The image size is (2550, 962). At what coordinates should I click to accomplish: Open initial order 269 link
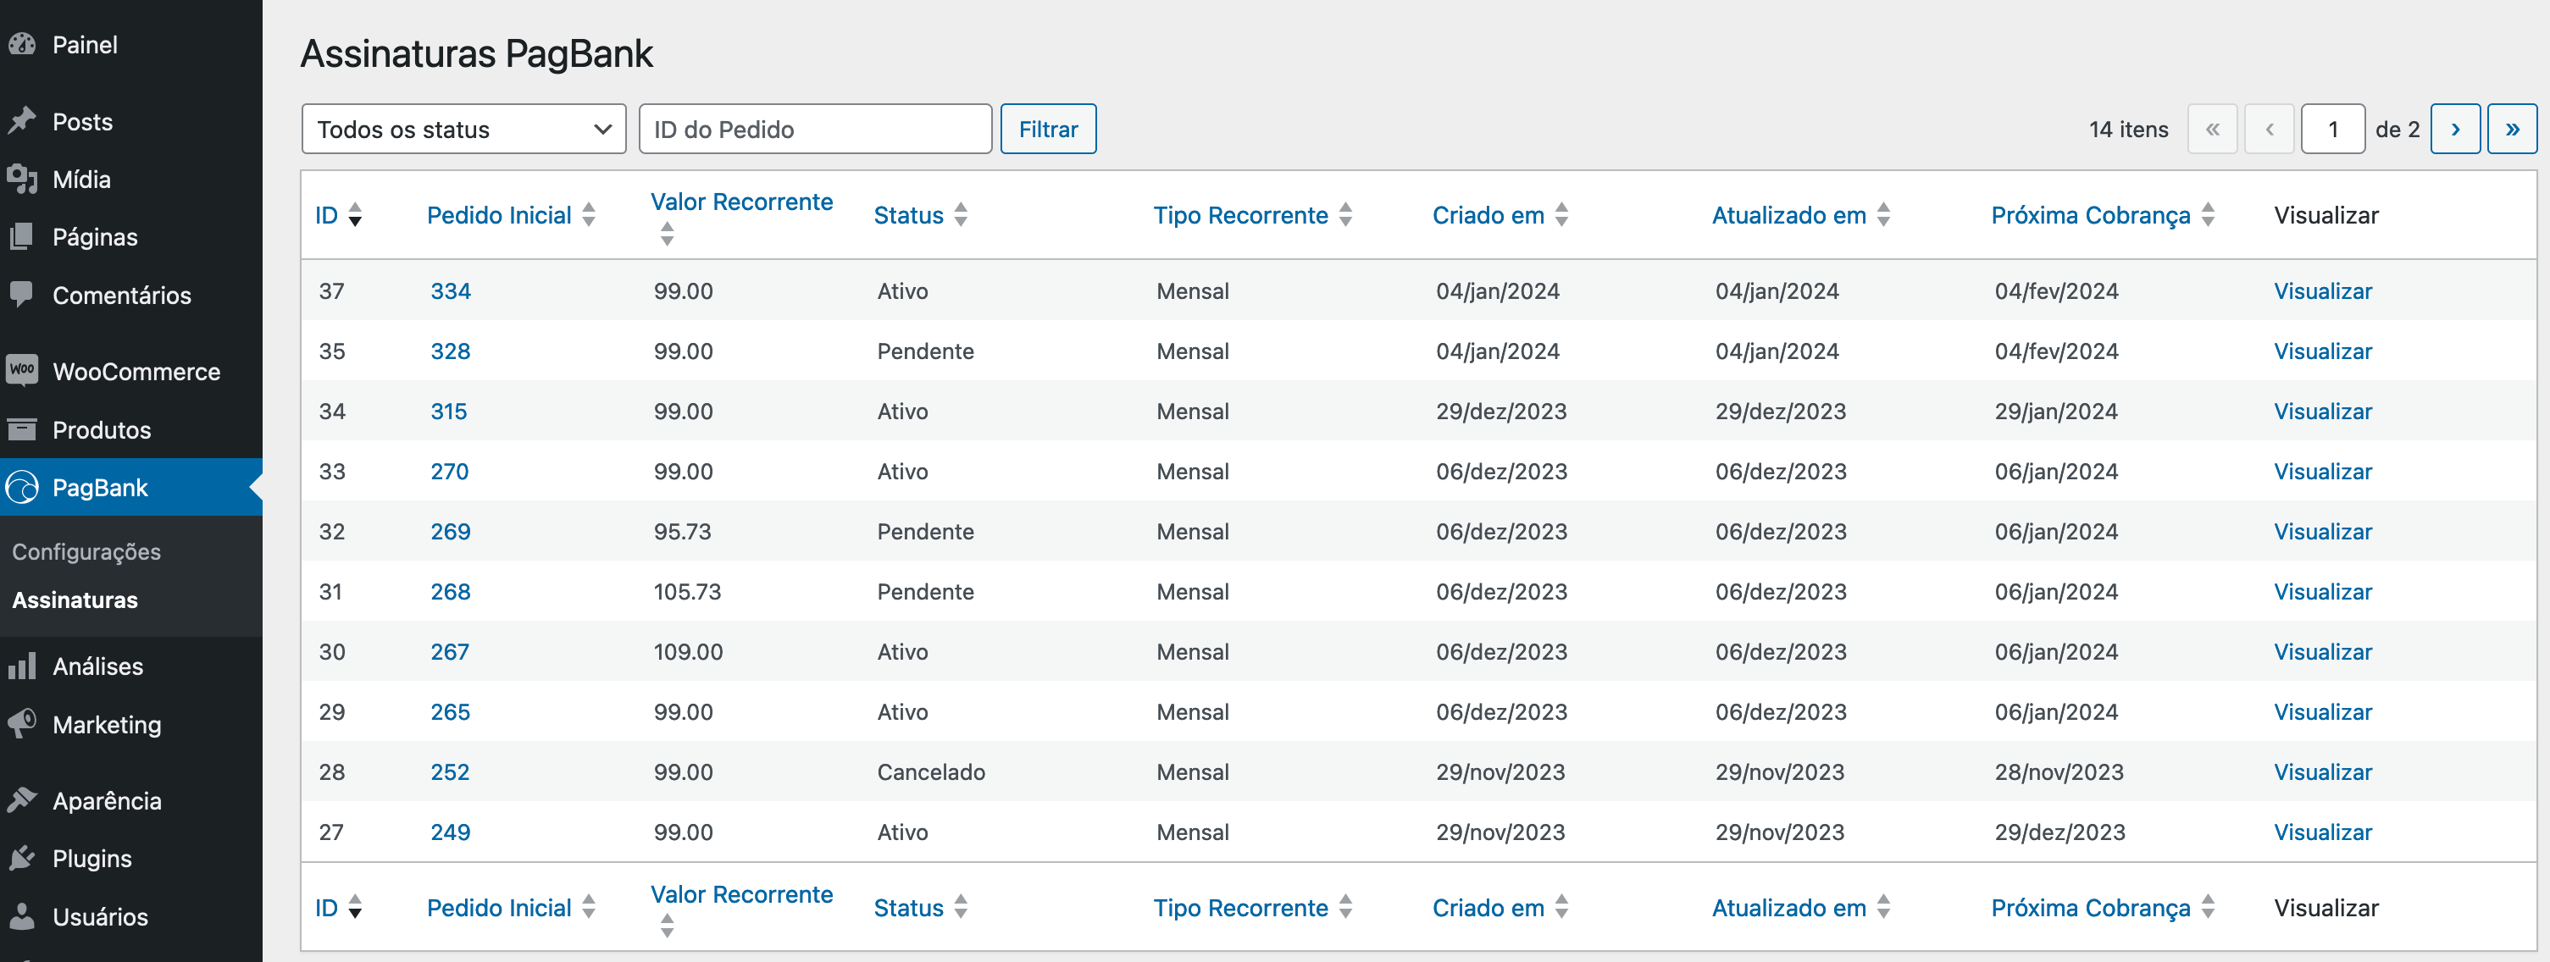(x=451, y=532)
